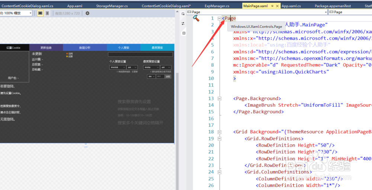The width and height of the screenshot is (372, 190).
Task: Collapse Grid.ColumnDefinitions at line 24
Action: pyautogui.click(x=219, y=172)
